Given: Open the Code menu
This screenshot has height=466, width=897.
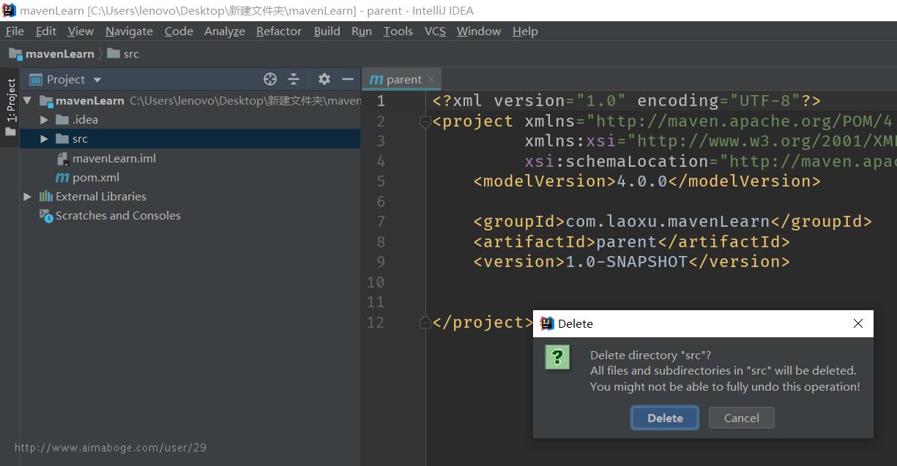Looking at the screenshot, I should coord(179,31).
